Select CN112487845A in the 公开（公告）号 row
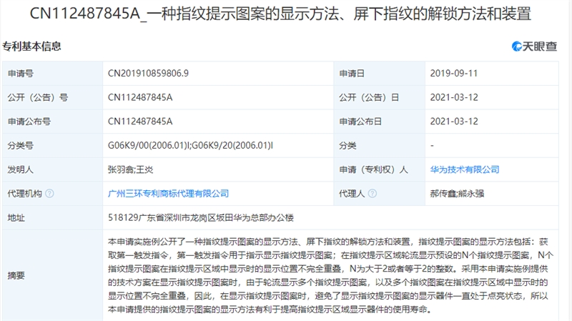572x321 pixels. tap(140, 97)
